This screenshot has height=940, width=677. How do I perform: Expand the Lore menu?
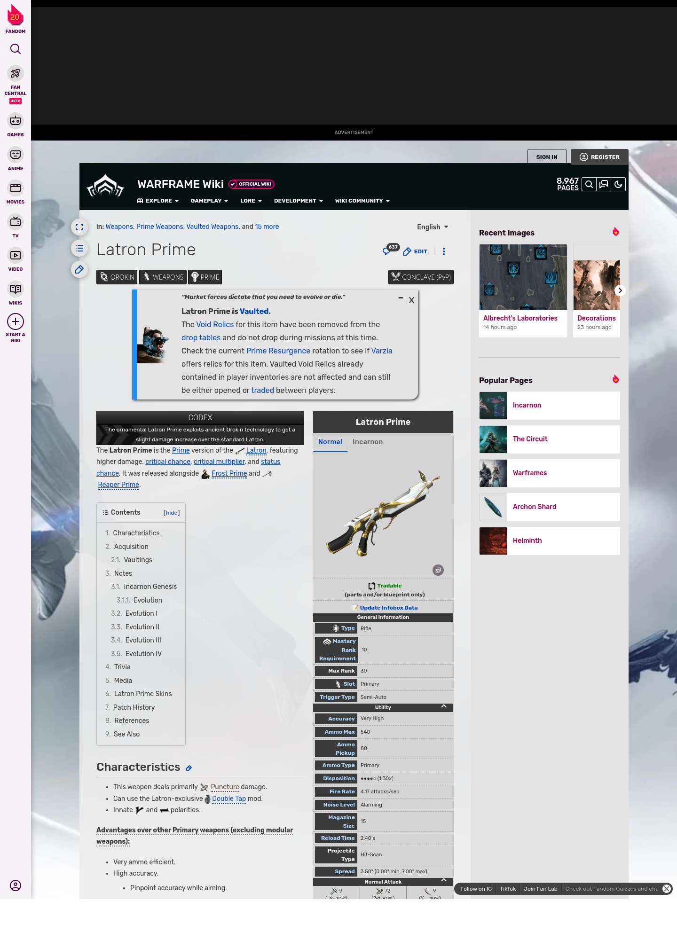pyautogui.click(x=251, y=201)
